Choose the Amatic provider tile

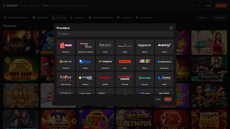pos(105,47)
